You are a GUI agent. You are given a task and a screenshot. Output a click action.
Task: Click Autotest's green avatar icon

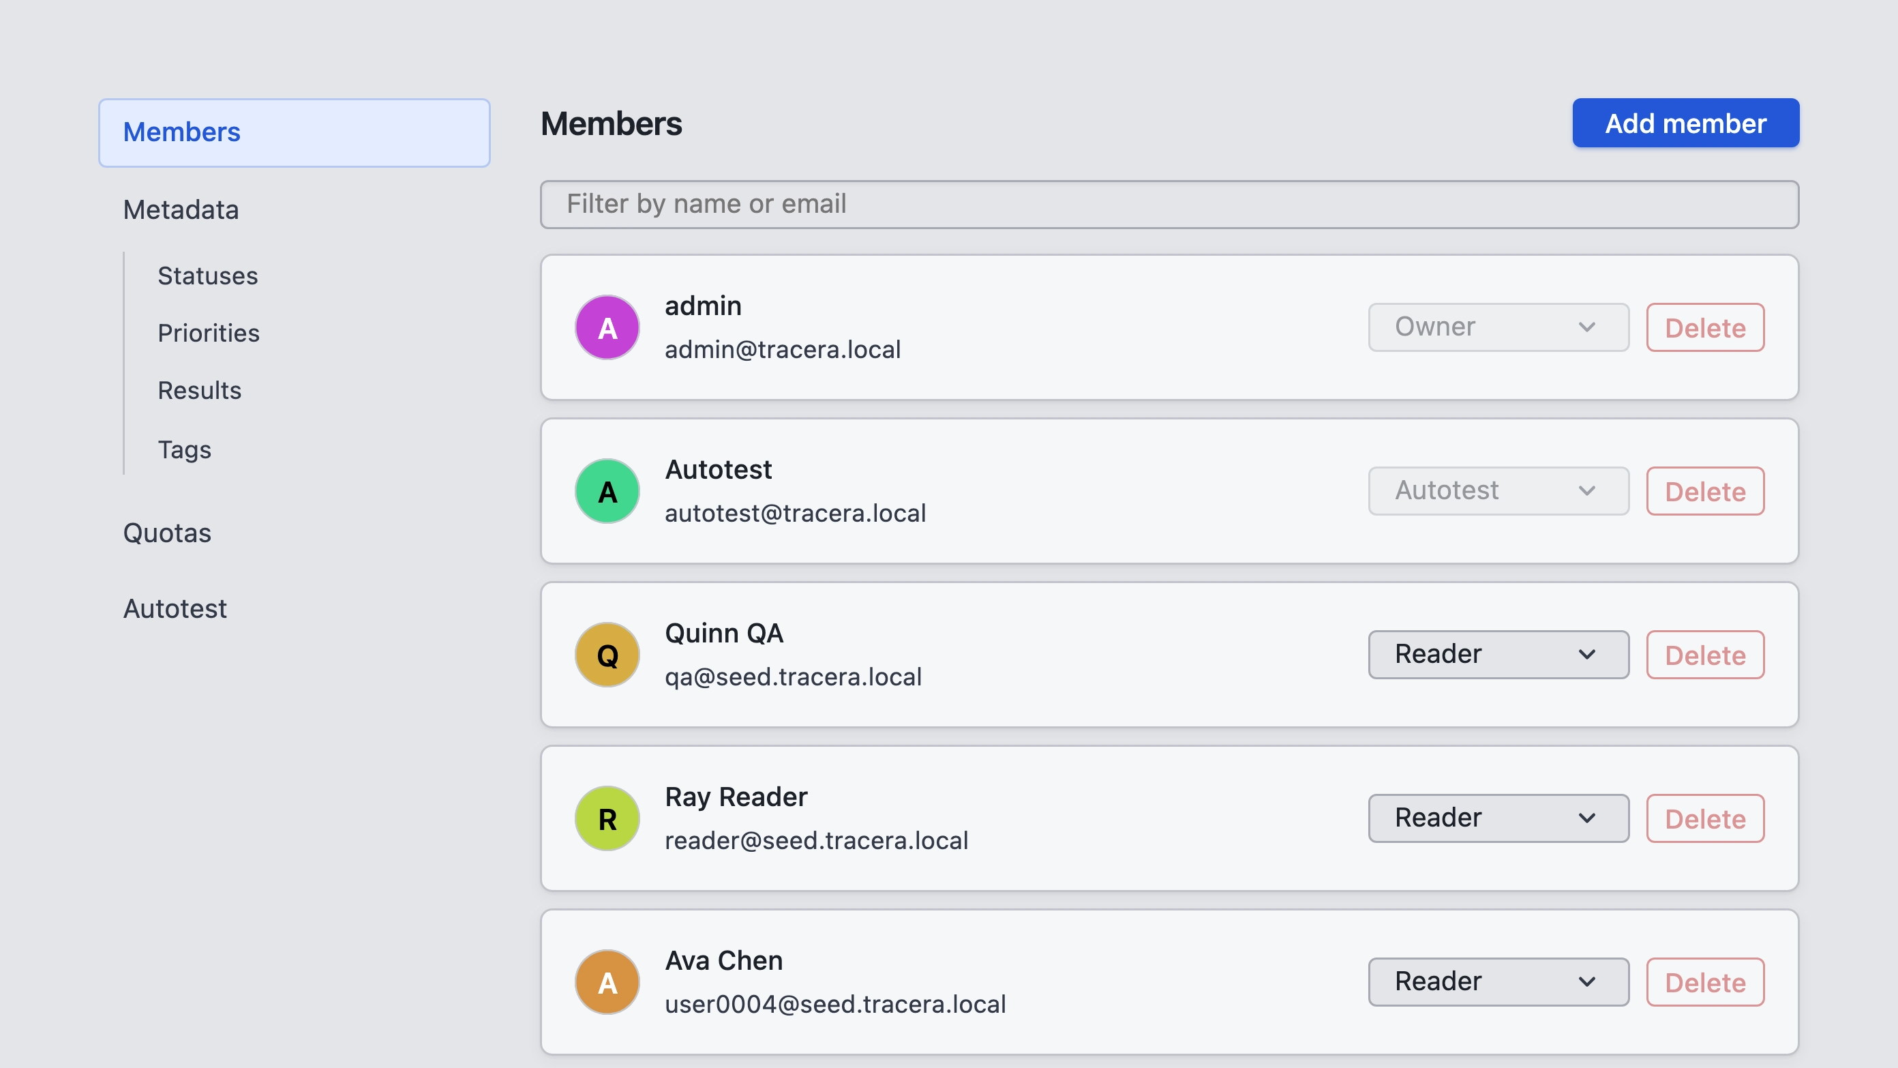coord(607,491)
